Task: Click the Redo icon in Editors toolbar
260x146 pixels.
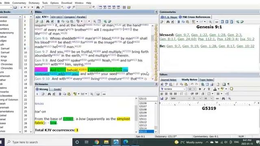Action: click(x=197, y=84)
